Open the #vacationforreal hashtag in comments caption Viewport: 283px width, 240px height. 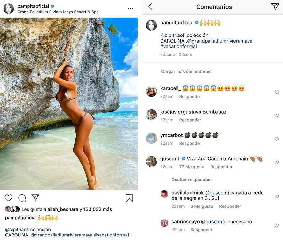pyautogui.click(x=178, y=47)
